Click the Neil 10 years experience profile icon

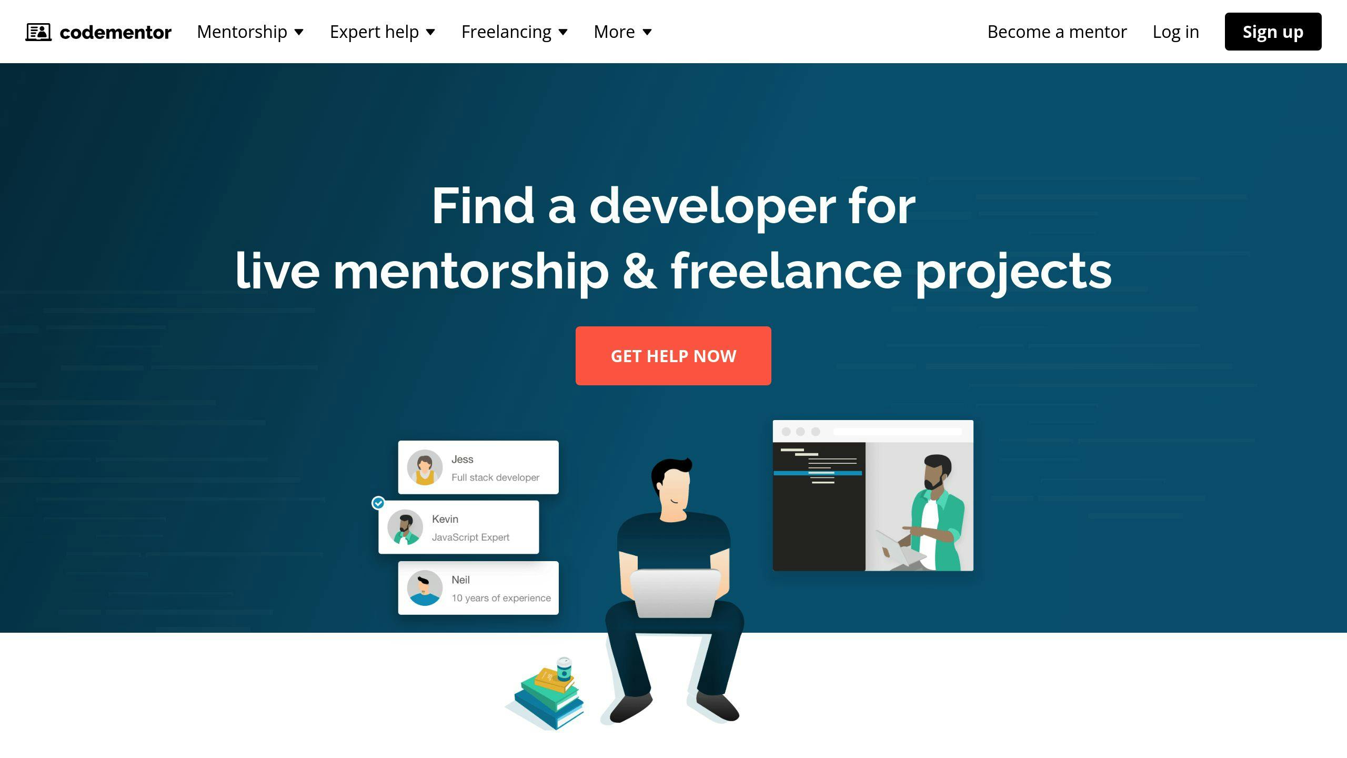coord(422,587)
